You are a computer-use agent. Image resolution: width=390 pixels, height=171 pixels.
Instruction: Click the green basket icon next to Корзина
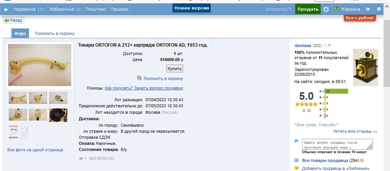[336, 9]
